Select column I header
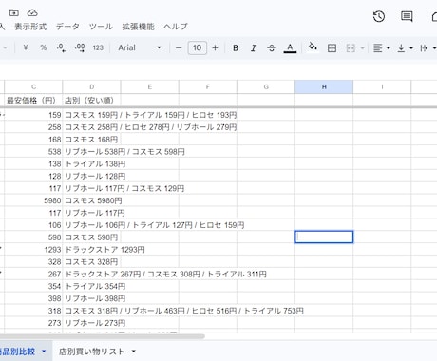The image size is (437, 361). pyautogui.click(x=382, y=86)
